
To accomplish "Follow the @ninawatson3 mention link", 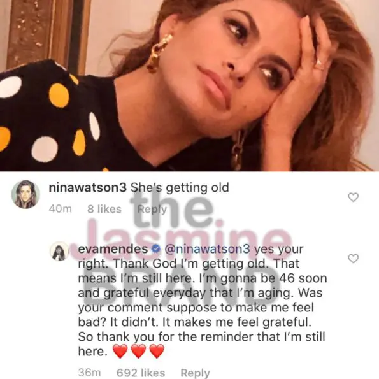I will click(x=207, y=249).
